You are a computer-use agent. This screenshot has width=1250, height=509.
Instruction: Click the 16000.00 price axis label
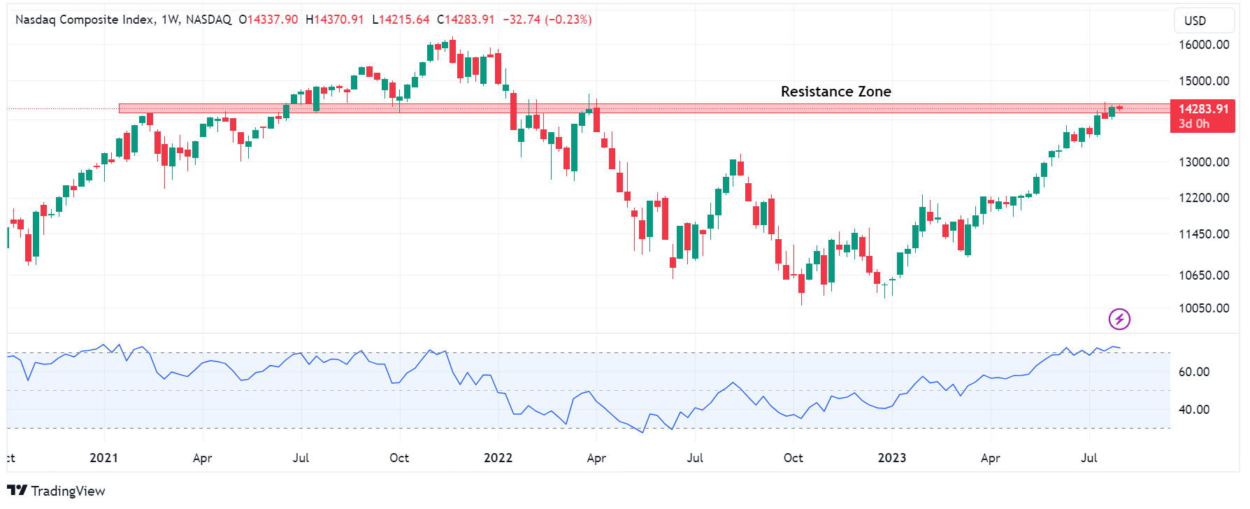[x=1204, y=45]
